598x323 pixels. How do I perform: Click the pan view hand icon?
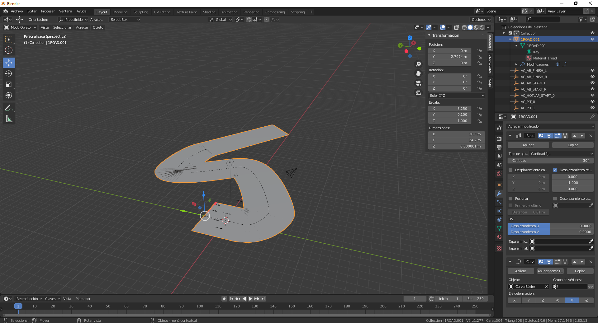(x=418, y=73)
